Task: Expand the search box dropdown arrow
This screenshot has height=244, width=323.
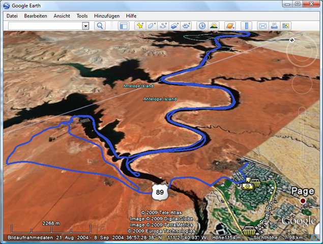Action: pos(85,25)
